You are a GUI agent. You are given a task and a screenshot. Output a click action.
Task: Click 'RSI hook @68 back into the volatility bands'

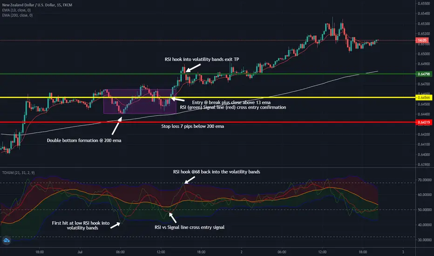217,172
